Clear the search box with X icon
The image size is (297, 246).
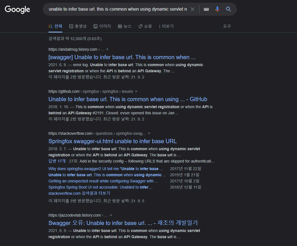192,9
